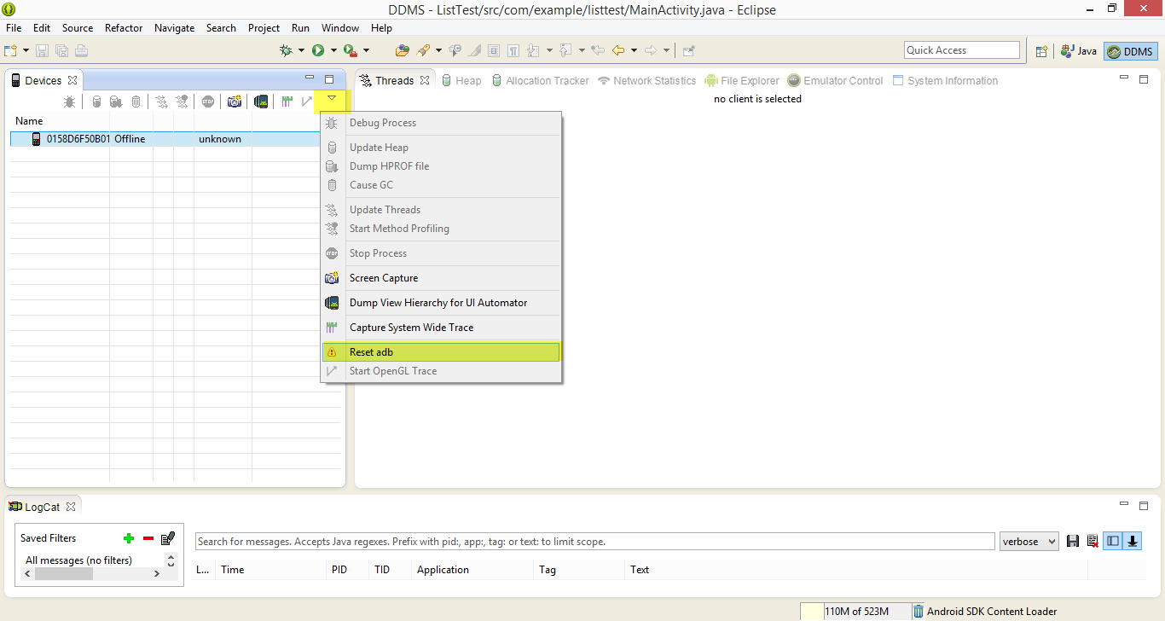Click the LogCat message search field
This screenshot has height=621, width=1165.
click(x=595, y=542)
